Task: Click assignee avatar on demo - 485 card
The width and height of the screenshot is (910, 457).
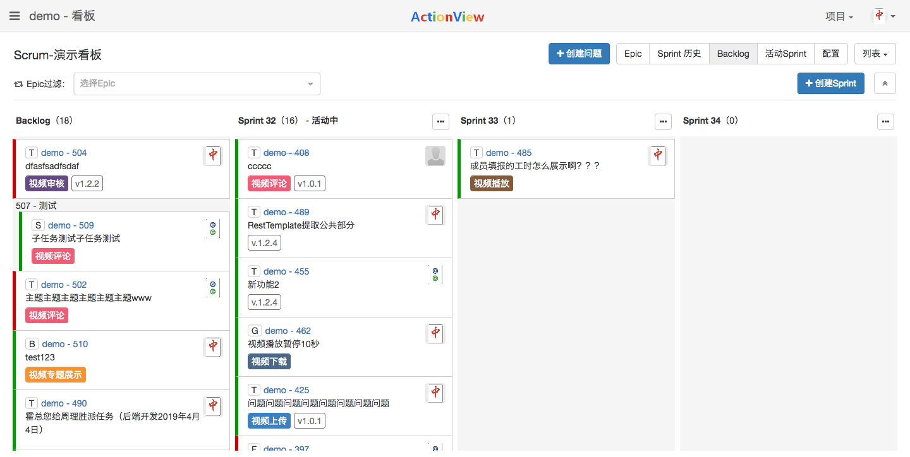Action: (x=658, y=156)
